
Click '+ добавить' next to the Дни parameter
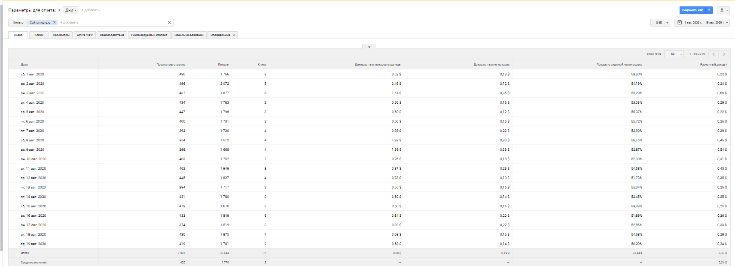[91, 10]
